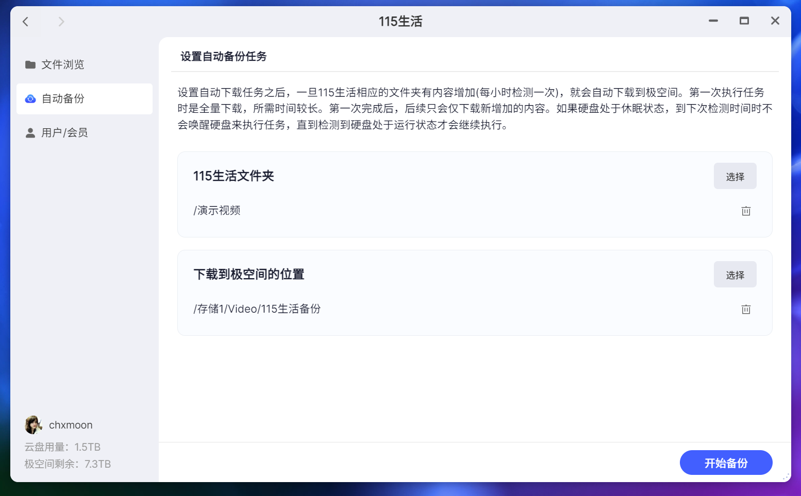The height and width of the screenshot is (496, 801).
Task: Click the 开始备份 button
Action: (726, 463)
